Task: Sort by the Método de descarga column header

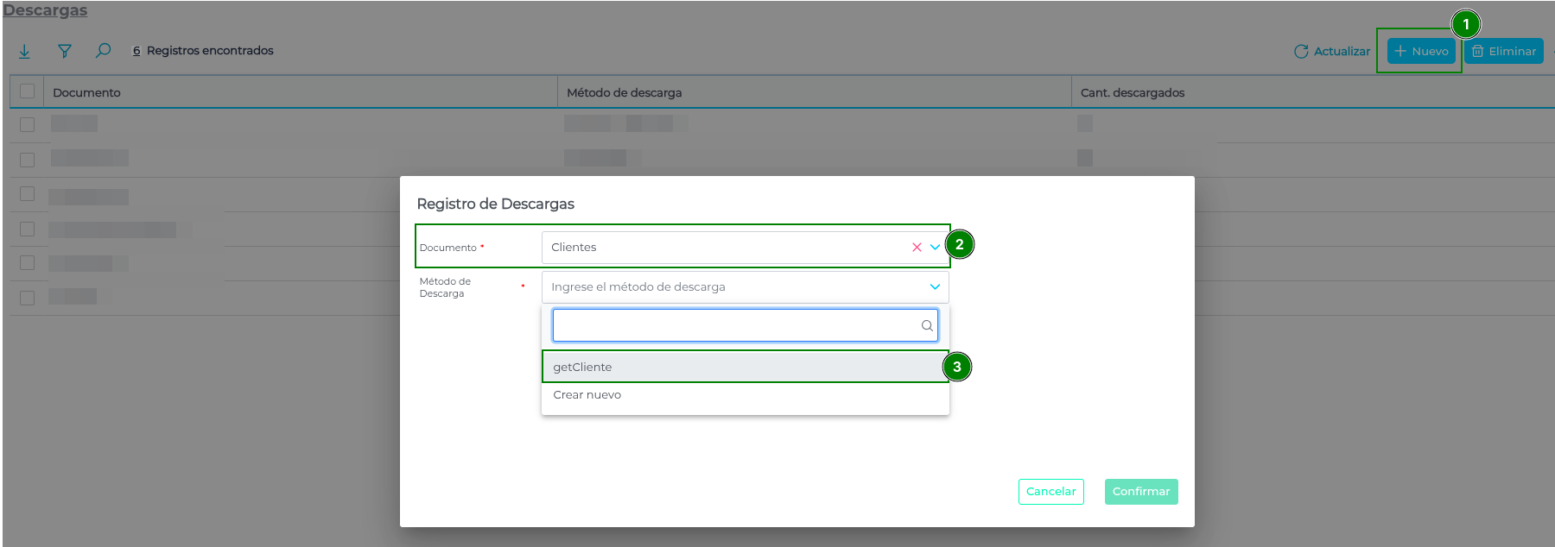Action: pyautogui.click(x=624, y=93)
